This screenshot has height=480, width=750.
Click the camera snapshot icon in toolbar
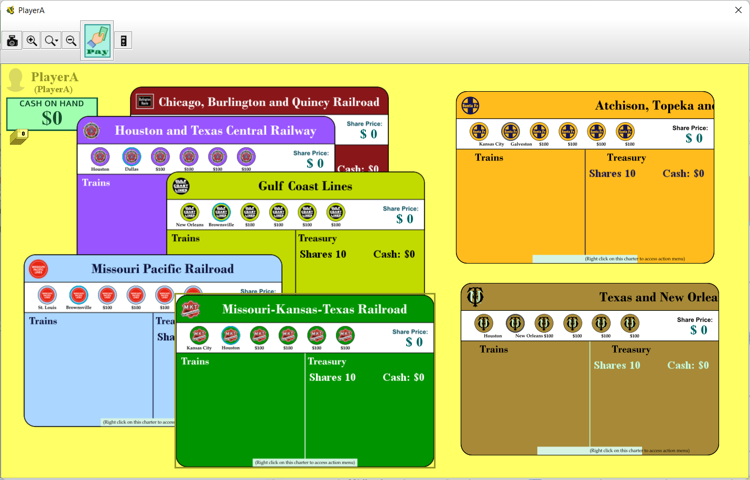(x=12, y=40)
